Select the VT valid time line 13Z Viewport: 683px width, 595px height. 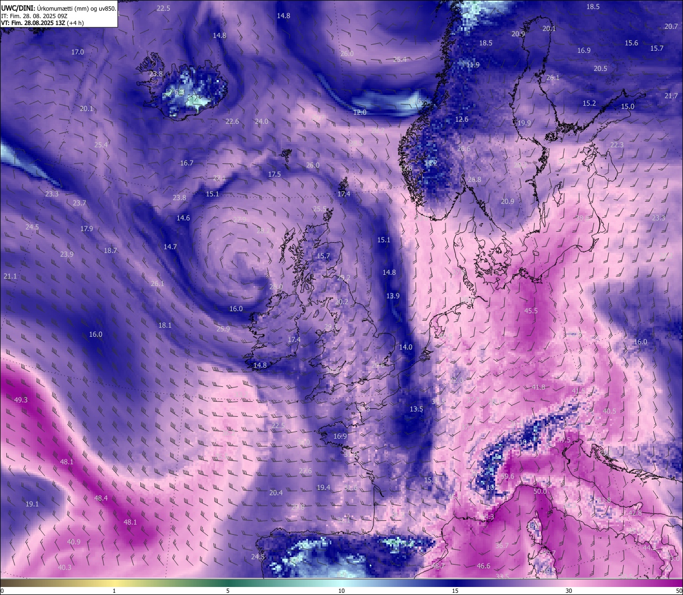point(43,23)
